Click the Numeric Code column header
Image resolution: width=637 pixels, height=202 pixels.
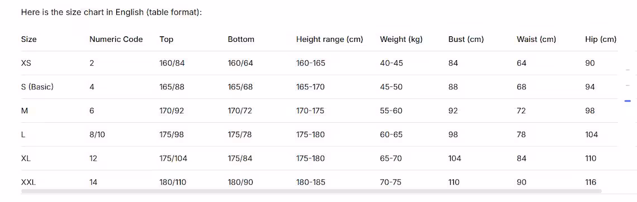point(116,40)
